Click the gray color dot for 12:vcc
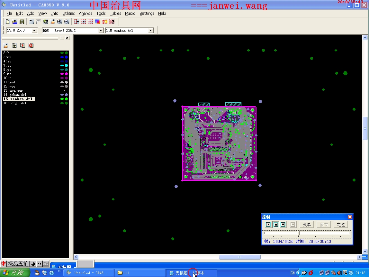The width and height of the screenshot is (369, 277). (x=66, y=87)
